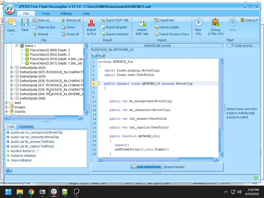Expand the images folder
This screenshot has width=264, height=198.
[6, 107]
